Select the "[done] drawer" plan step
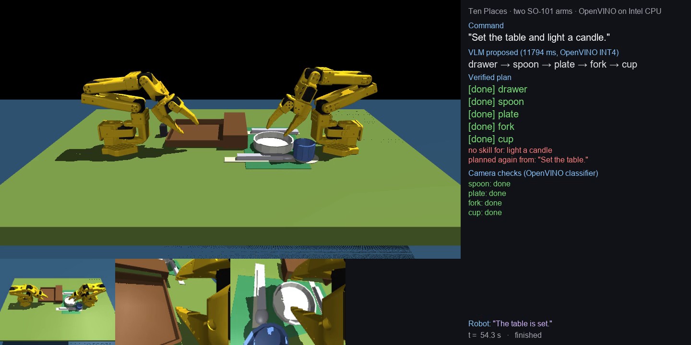Image resolution: width=691 pixels, height=345 pixels. (x=498, y=89)
